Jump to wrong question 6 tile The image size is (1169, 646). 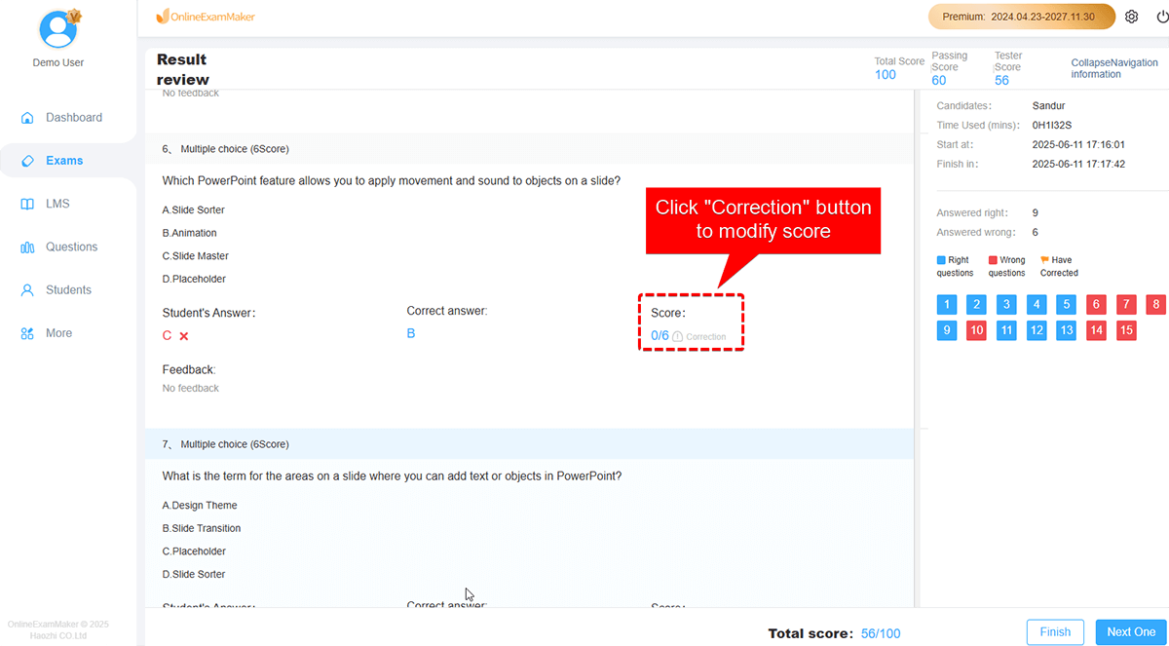click(1096, 304)
